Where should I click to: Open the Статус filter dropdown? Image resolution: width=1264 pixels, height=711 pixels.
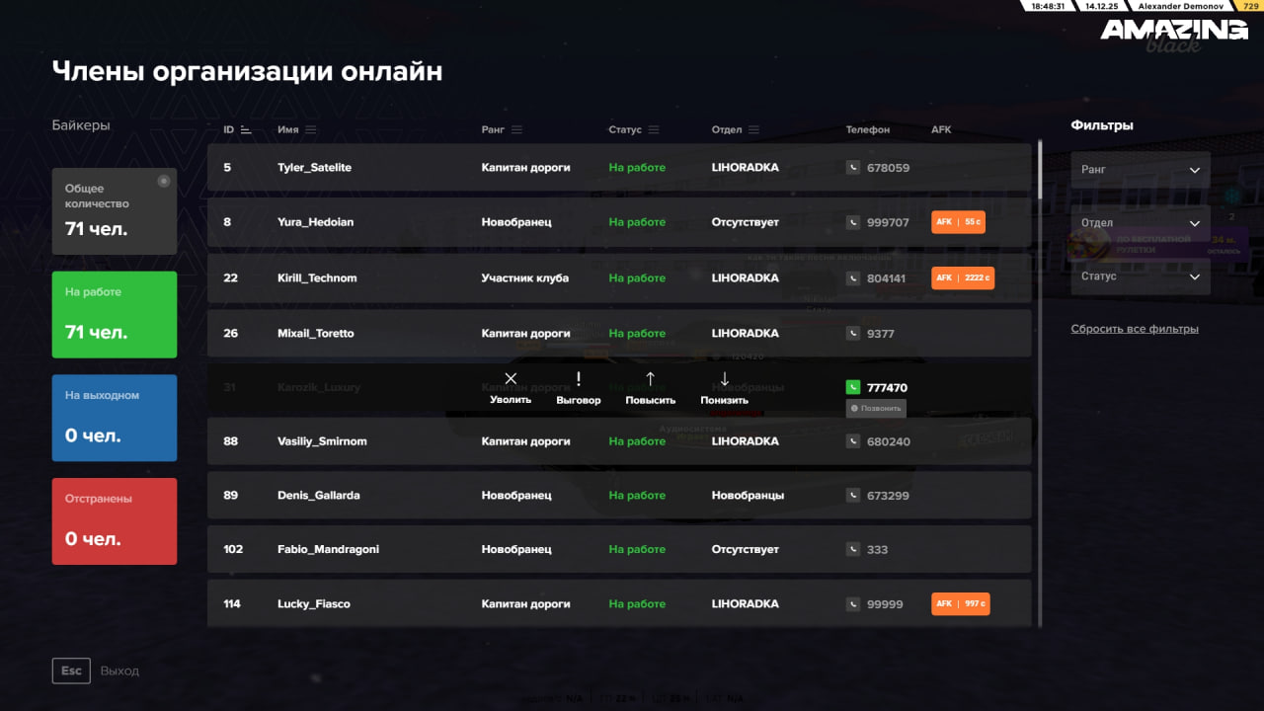[x=1141, y=276]
